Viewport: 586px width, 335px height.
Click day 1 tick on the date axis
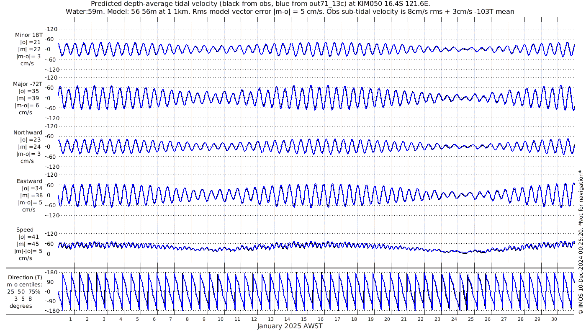[x=70, y=319]
